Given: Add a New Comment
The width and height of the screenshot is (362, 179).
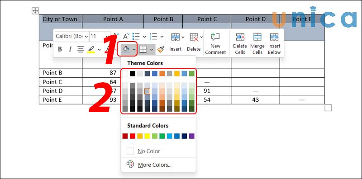Looking at the screenshot, I should coord(215,43).
